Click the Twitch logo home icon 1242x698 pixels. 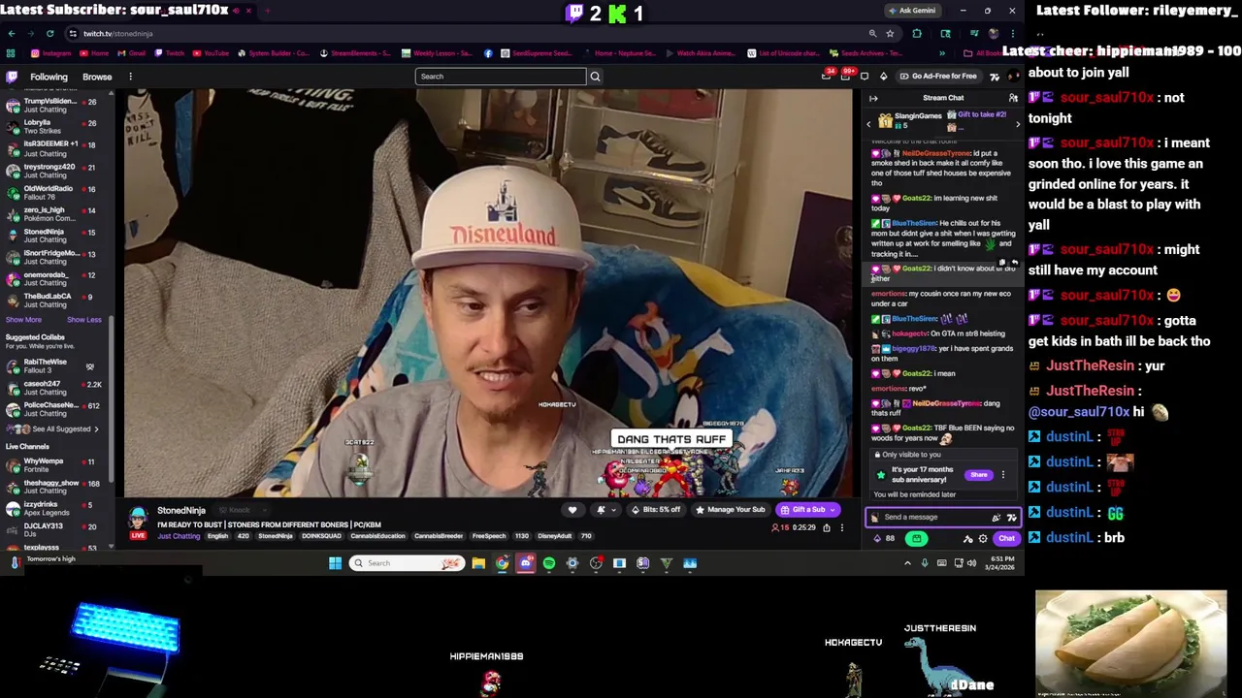(x=12, y=77)
